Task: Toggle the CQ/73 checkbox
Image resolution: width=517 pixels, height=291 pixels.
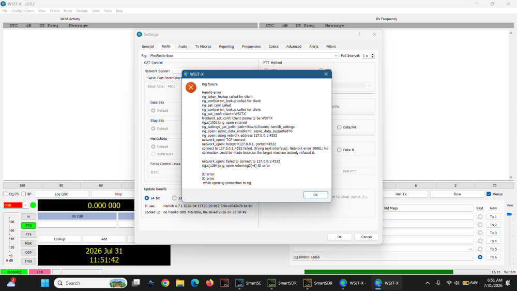Action: point(5,194)
